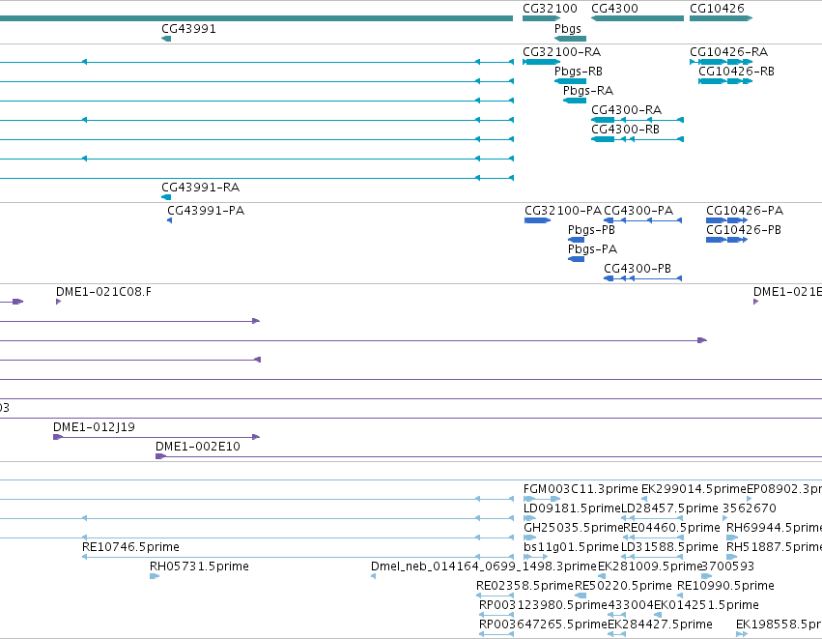This screenshot has width=822, height=639.
Task: Select the FGM003C11.3prime EST label
Action: coord(581,489)
